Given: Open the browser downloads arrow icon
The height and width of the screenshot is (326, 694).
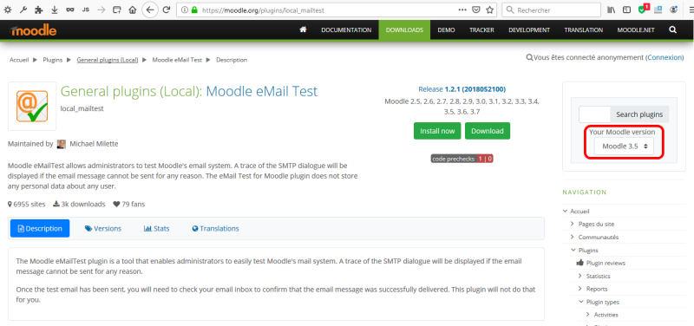Looking at the screenshot, I should 55,10.
